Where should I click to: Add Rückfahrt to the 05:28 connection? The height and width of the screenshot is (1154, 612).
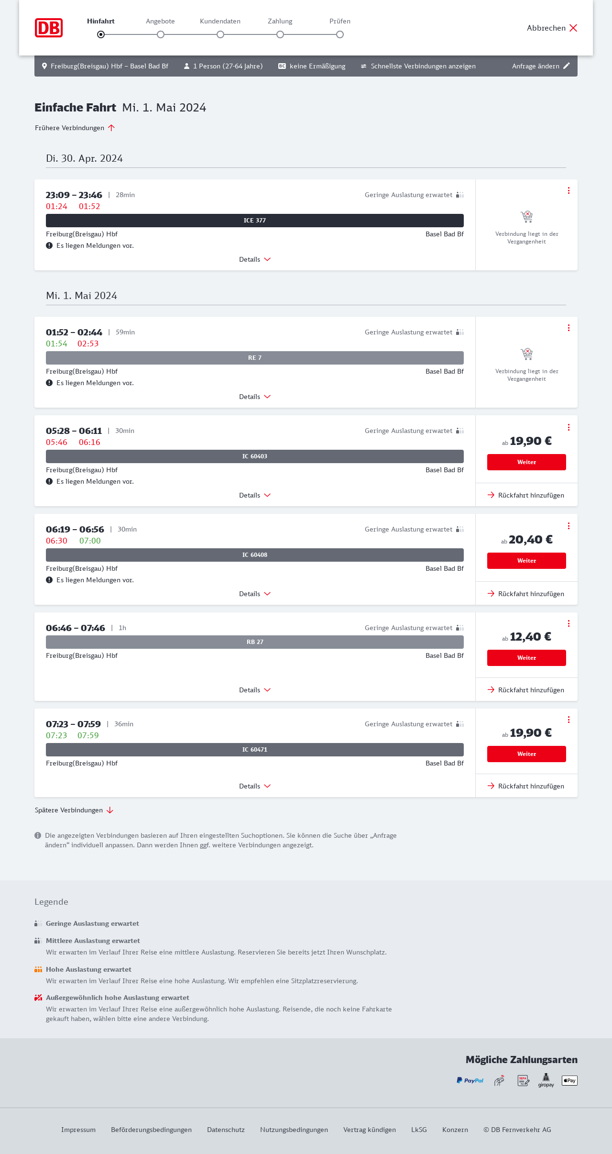point(526,495)
